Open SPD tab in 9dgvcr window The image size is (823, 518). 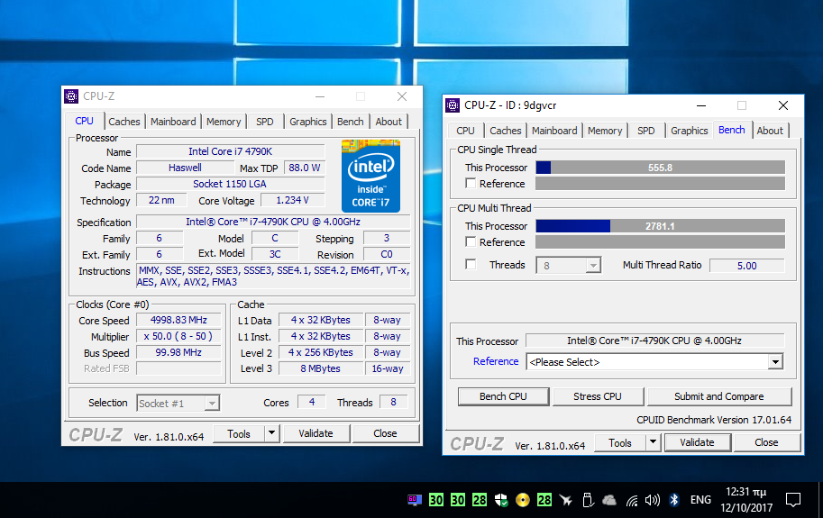tap(646, 131)
